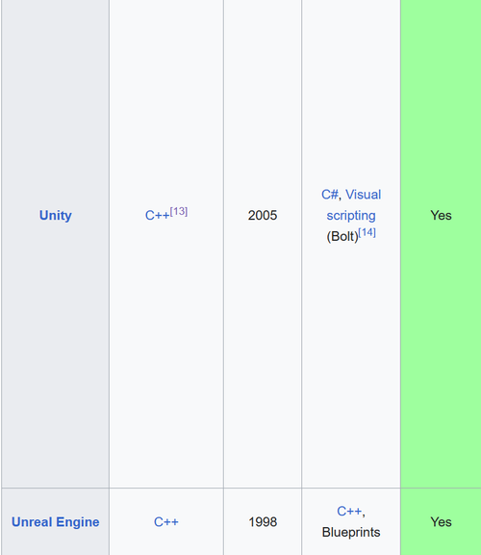The height and width of the screenshot is (555, 481).
Task: Click the empty space above the C++ citation 13
Action: (166, 103)
